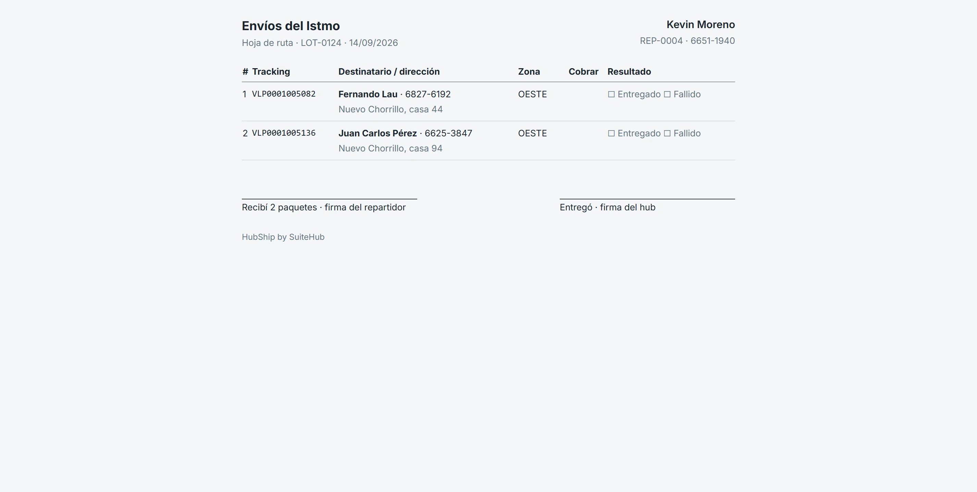Click recipient name Juan Carlos Pérez
977x492 pixels.
[x=378, y=133]
